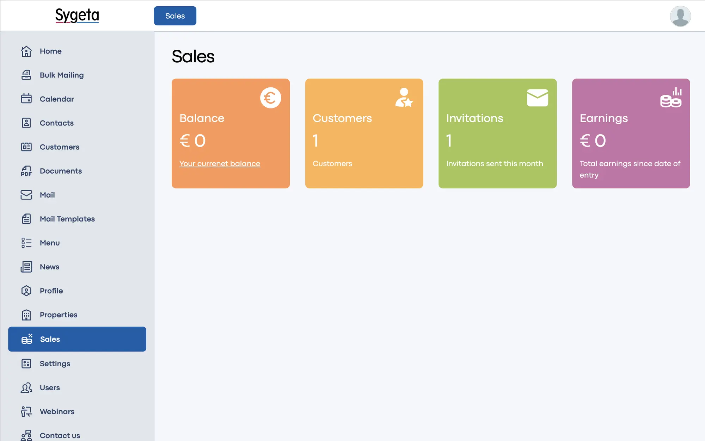The width and height of the screenshot is (705, 441).
Task: Click the Sales button in top bar
Action: pyautogui.click(x=175, y=16)
